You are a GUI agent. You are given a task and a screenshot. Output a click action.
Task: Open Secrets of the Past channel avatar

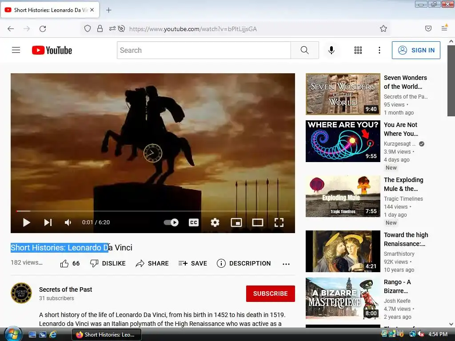coord(21,293)
